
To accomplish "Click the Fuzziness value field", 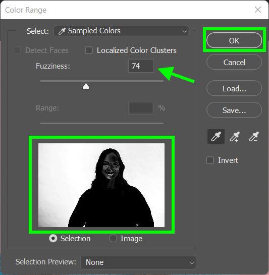I will [141, 66].
